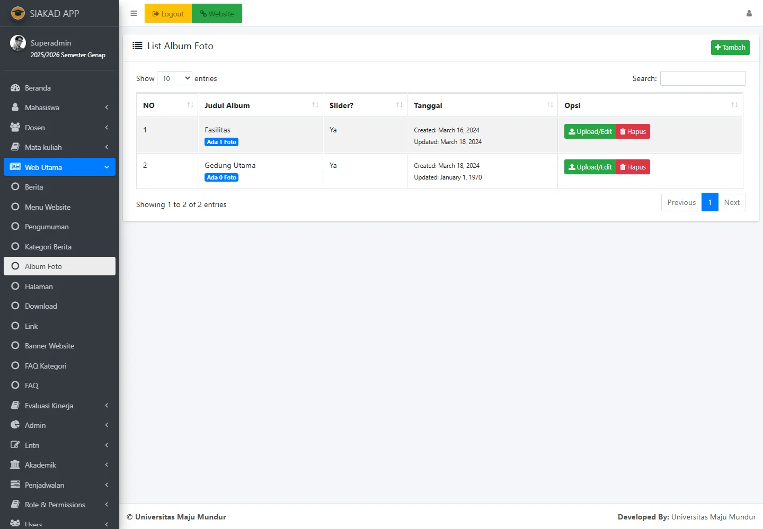Viewport: 763px width, 529px height.
Task: Open the Berita submenu item
Action: coord(34,187)
